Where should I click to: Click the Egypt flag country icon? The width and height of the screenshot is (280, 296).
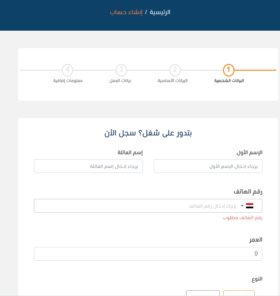pos(250,206)
